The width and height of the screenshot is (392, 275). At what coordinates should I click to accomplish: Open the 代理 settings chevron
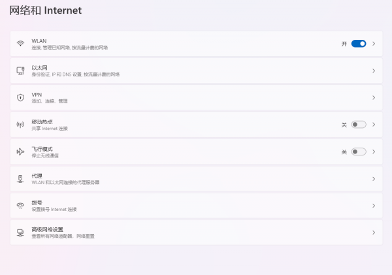pyautogui.click(x=374, y=178)
